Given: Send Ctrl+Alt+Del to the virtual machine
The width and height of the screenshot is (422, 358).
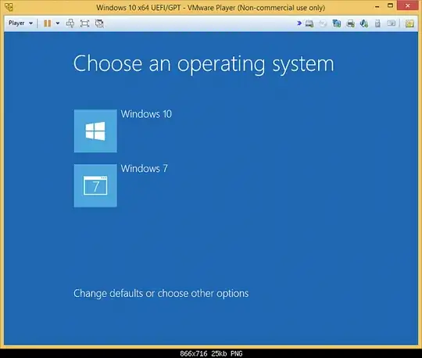Looking at the screenshot, I should pyautogui.click(x=70, y=23).
